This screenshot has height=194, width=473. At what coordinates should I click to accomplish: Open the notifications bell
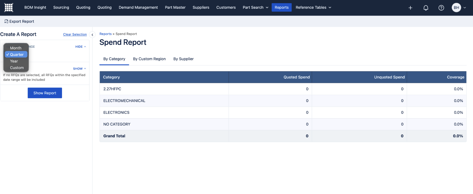coord(426,8)
